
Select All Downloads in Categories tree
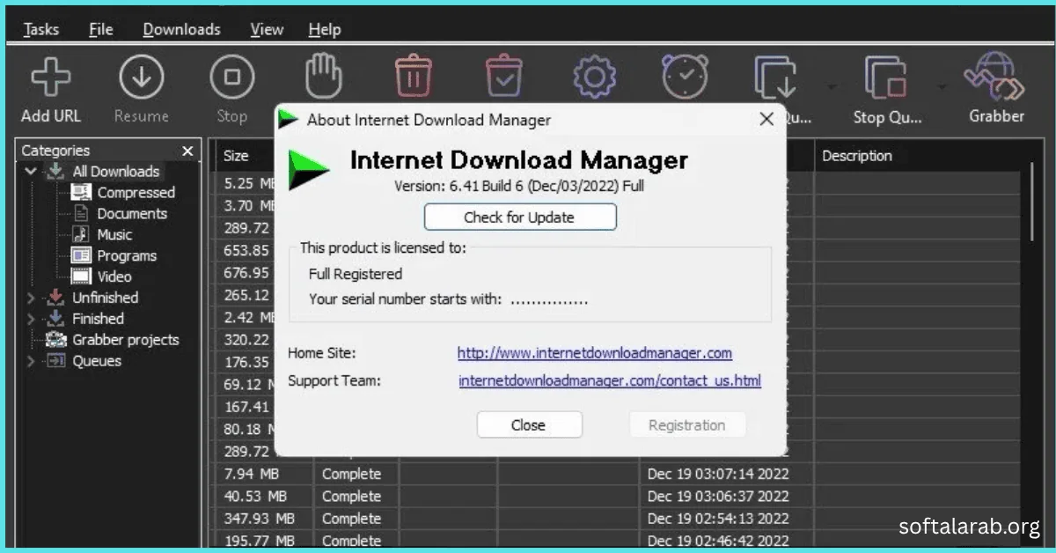116,172
